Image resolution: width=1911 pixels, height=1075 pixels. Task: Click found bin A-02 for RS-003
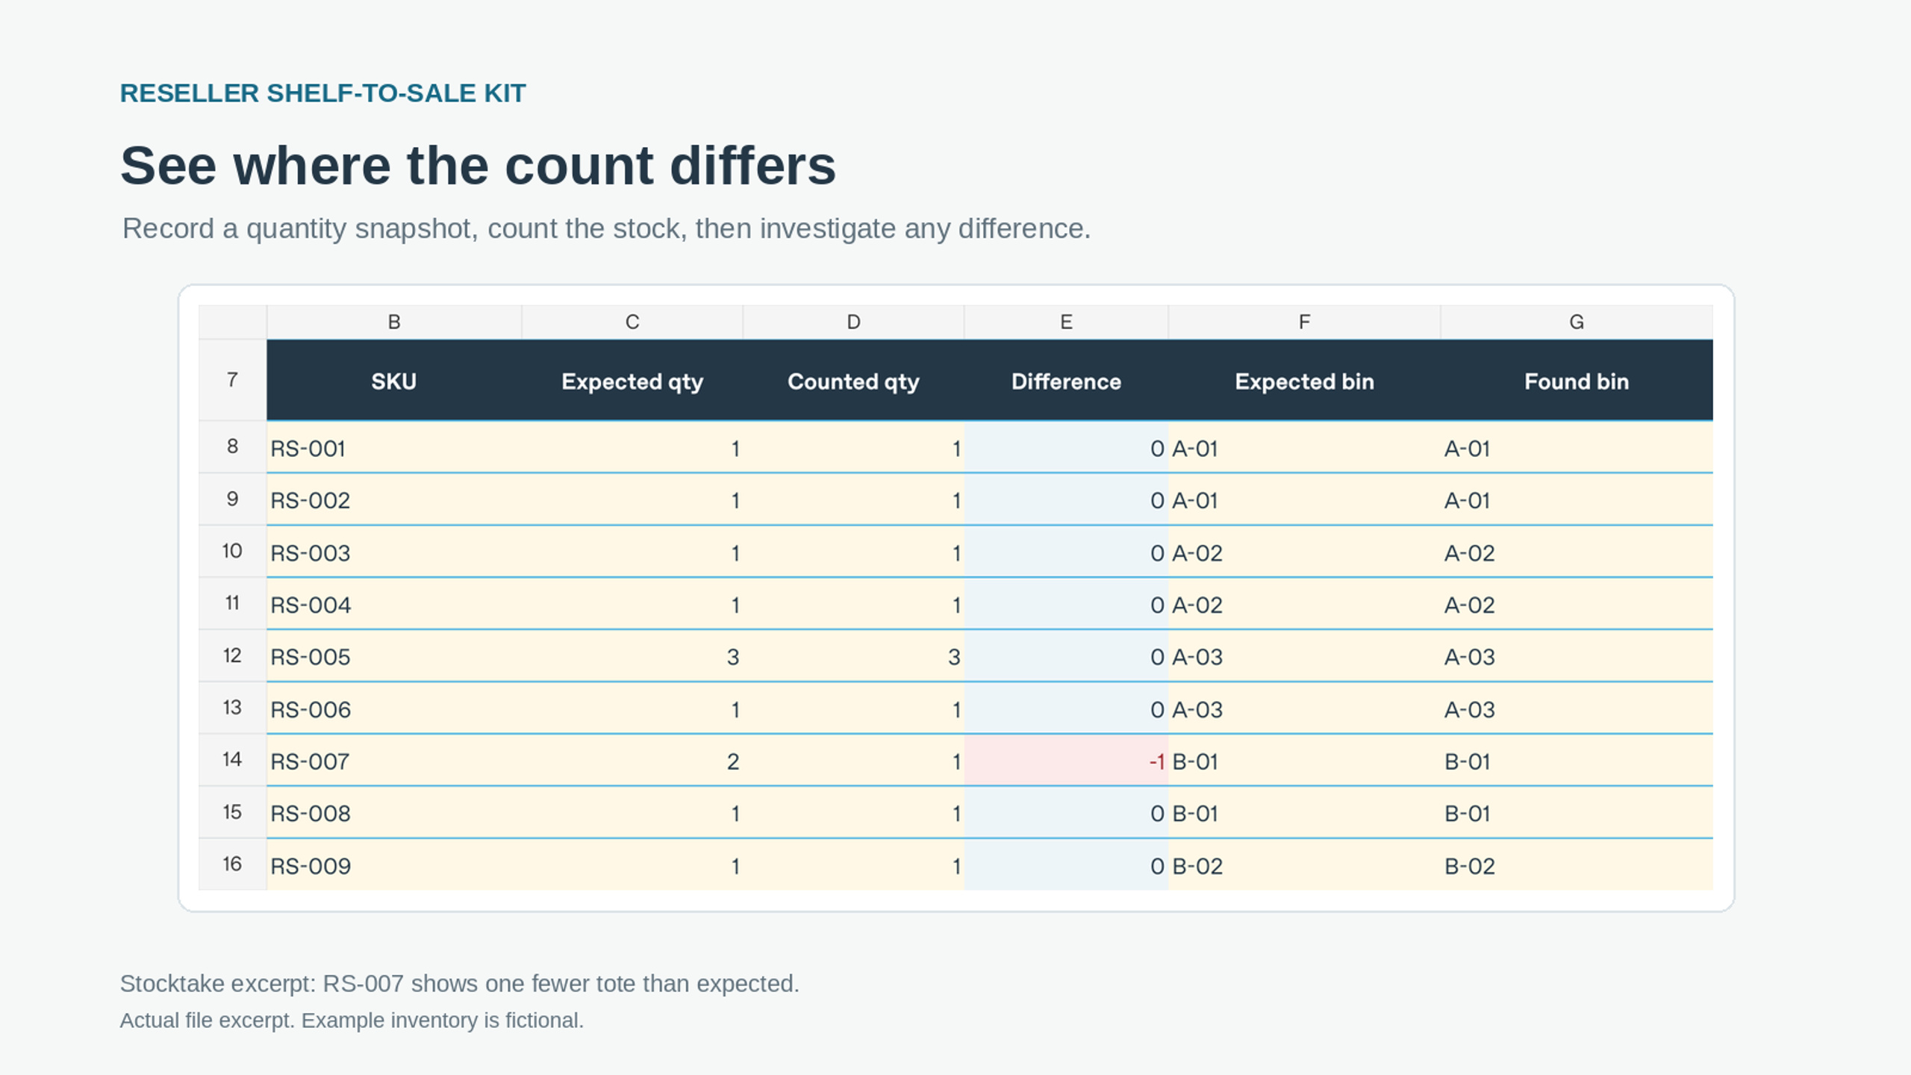click(1577, 552)
